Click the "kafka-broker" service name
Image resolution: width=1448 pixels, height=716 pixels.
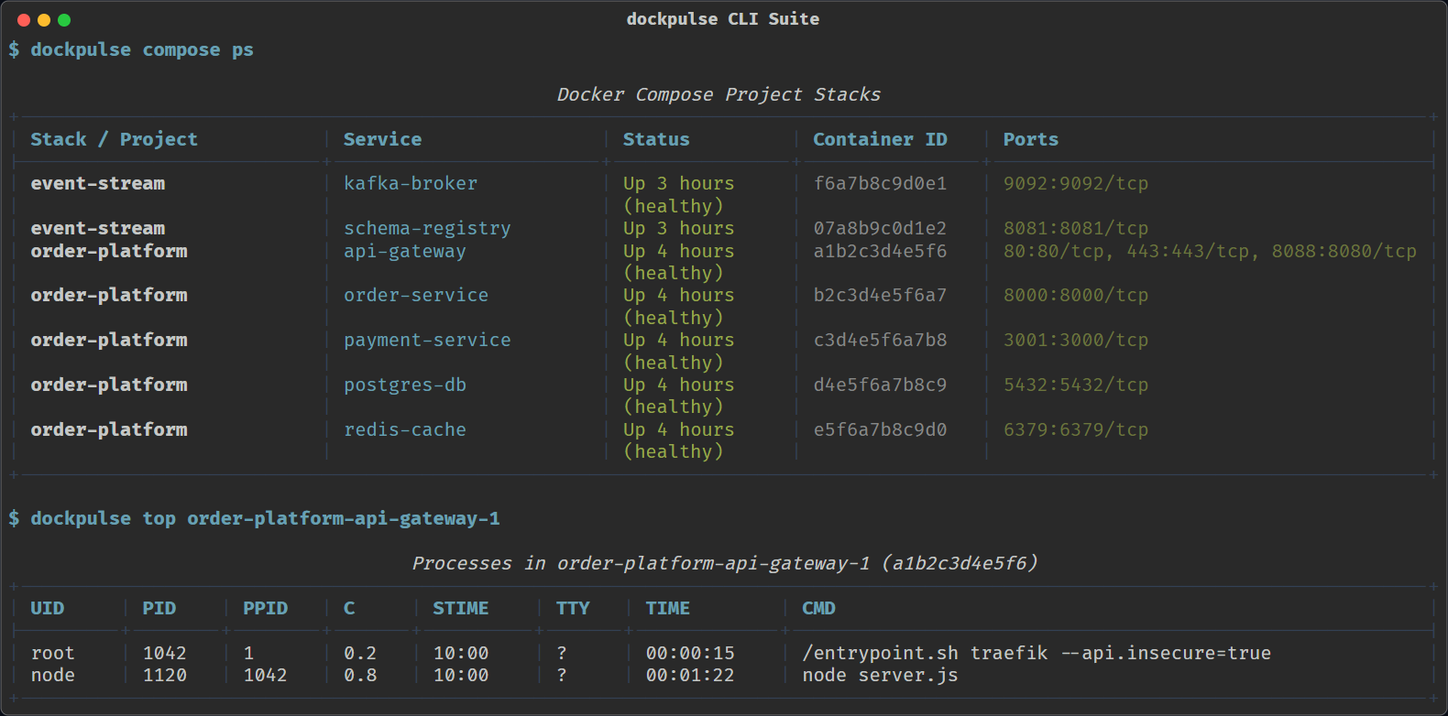click(411, 184)
